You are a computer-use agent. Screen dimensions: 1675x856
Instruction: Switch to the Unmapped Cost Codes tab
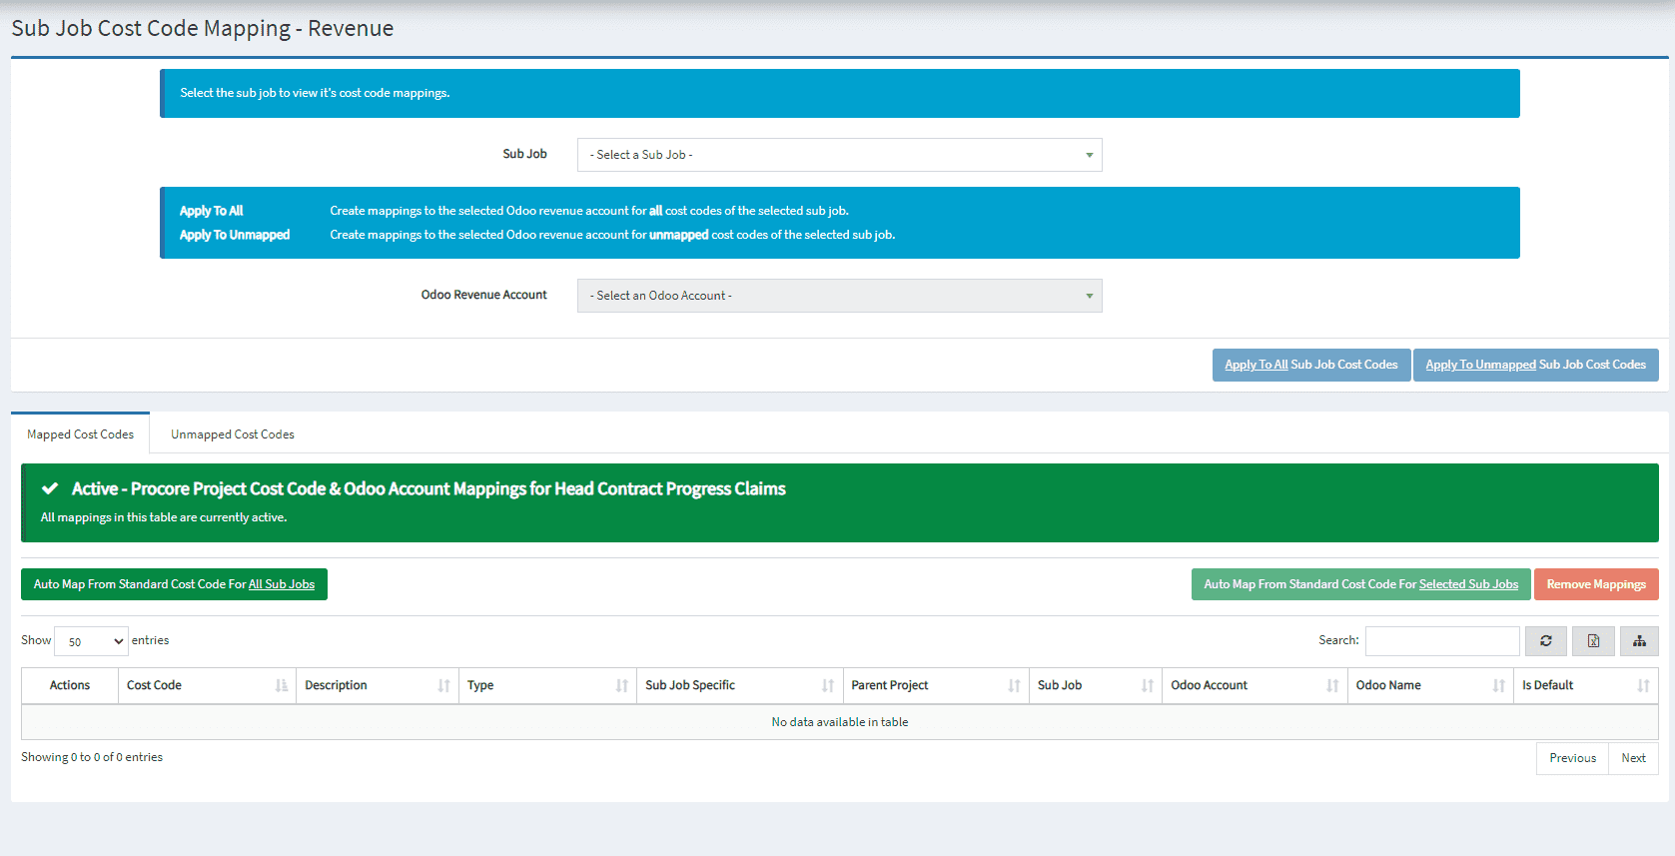click(x=232, y=434)
